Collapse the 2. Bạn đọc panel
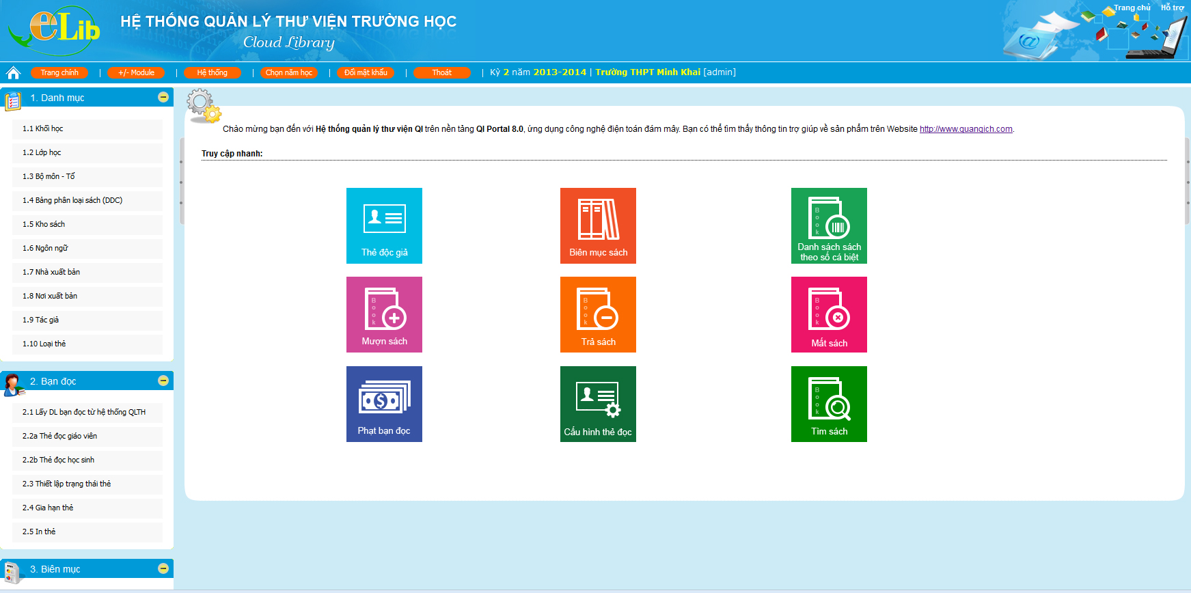 pyautogui.click(x=163, y=381)
